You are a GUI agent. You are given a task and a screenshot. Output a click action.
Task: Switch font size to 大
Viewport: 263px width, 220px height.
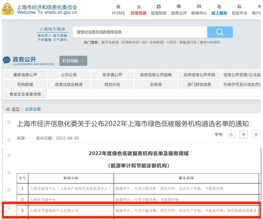pos(256,135)
